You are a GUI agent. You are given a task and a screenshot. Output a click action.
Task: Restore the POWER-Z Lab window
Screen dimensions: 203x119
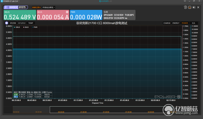coord(194,1)
